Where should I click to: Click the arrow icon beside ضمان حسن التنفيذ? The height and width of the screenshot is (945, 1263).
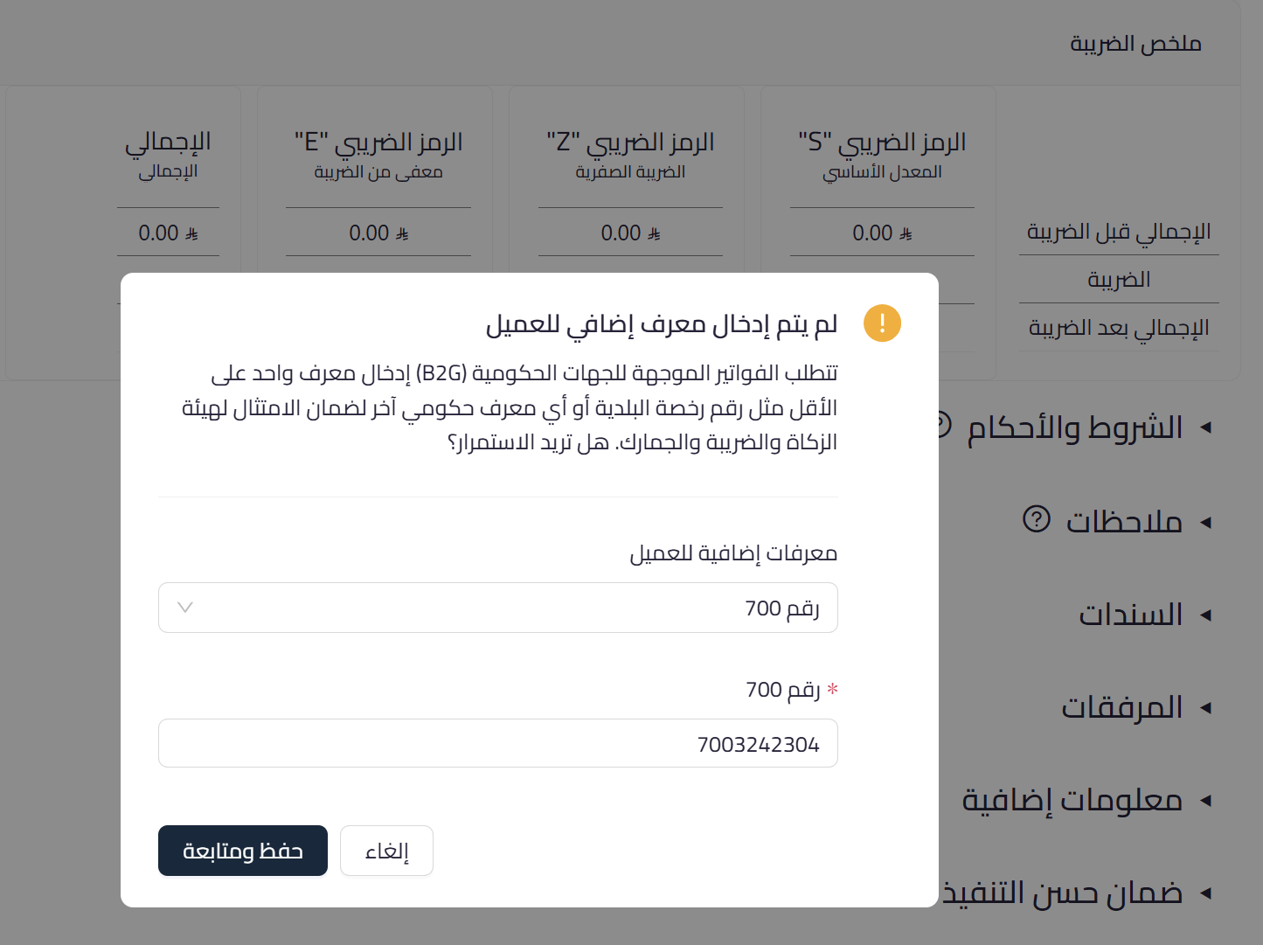pos(1209,893)
